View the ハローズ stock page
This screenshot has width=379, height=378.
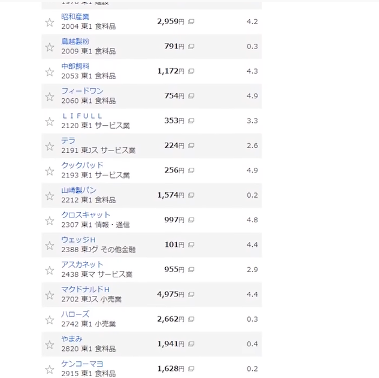click(x=75, y=314)
